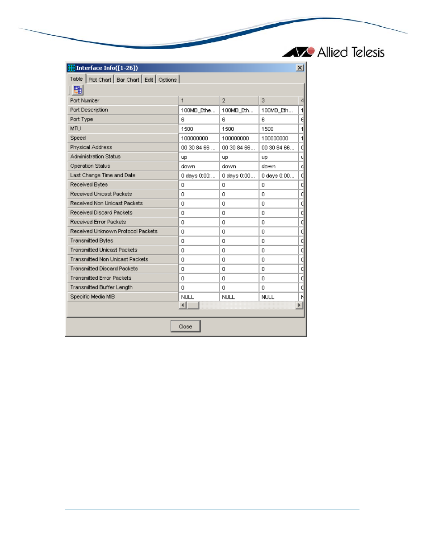Viewport: 426px width, 551px height.
Task: Select the Received Bytes row label
Action: click(x=123, y=185)
